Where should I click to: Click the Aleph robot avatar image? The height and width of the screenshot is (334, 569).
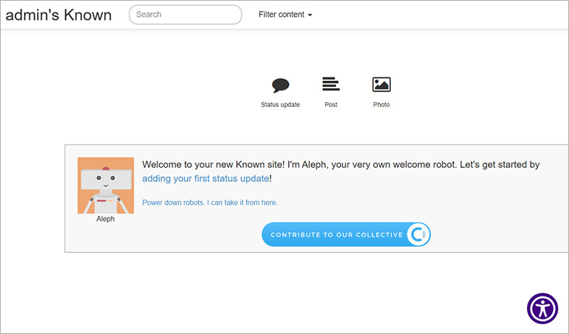click(x=106, y=186)
